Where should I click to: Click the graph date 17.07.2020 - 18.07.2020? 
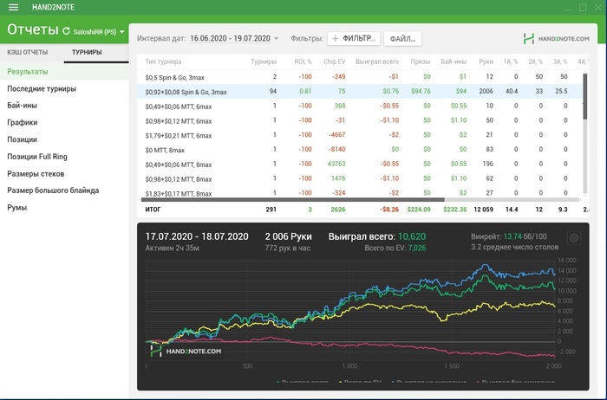coord(197,236)
